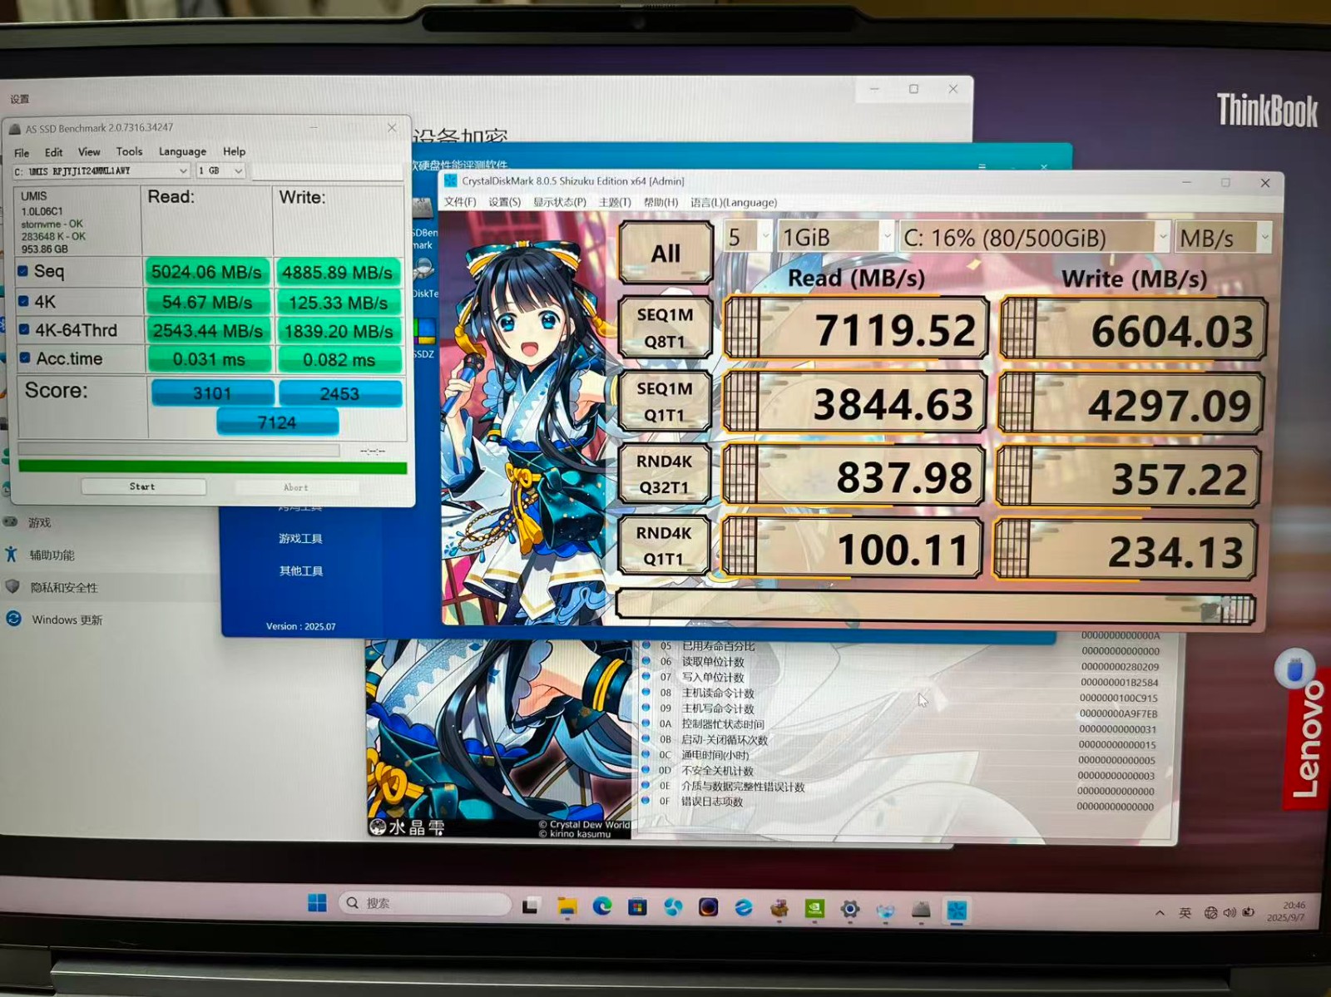1331x997 pixels.
Task: Open the CrystalDiskMark test count dropdown showing 5
Action: pos(748,237)
